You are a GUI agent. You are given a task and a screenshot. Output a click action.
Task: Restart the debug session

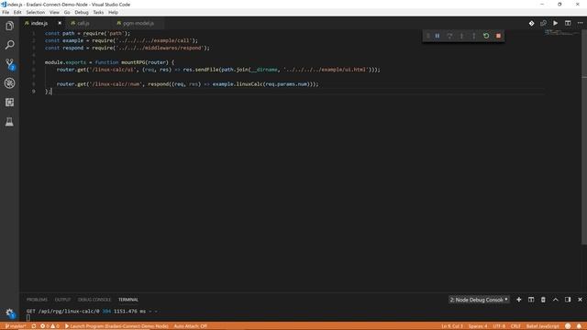(486, 36)
